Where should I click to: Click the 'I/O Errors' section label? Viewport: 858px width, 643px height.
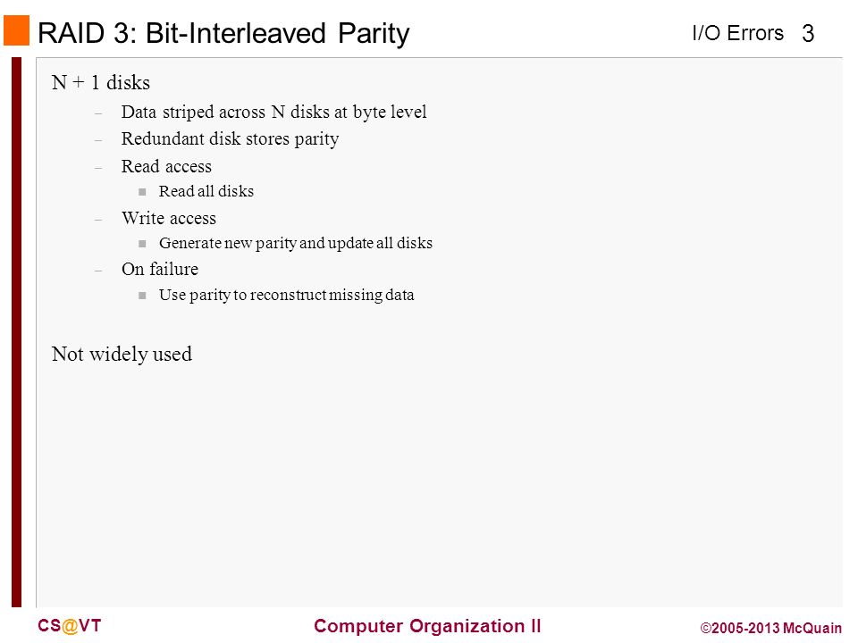pyautogui.click(x=737, y=33)
